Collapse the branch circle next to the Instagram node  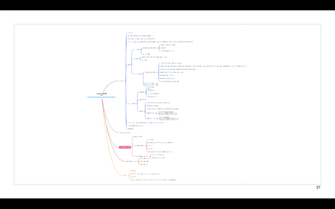[125, 81]
